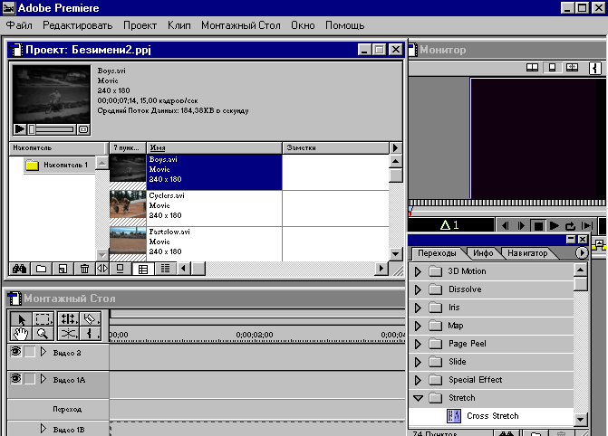Toggle the eye icon for track Видео 2
The image size is (608, 436).
pos(15,352)
